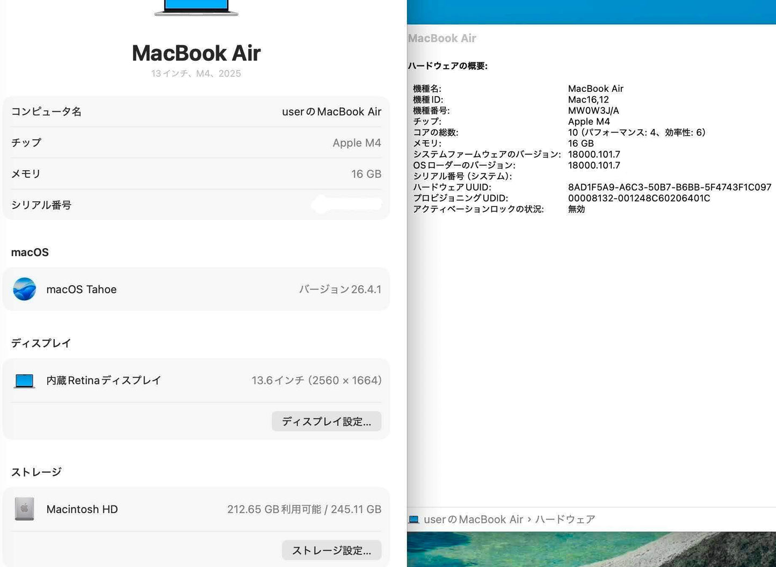
Task: Click the アクティベーションロックの状況 value 無効
Action: [577, 209]
